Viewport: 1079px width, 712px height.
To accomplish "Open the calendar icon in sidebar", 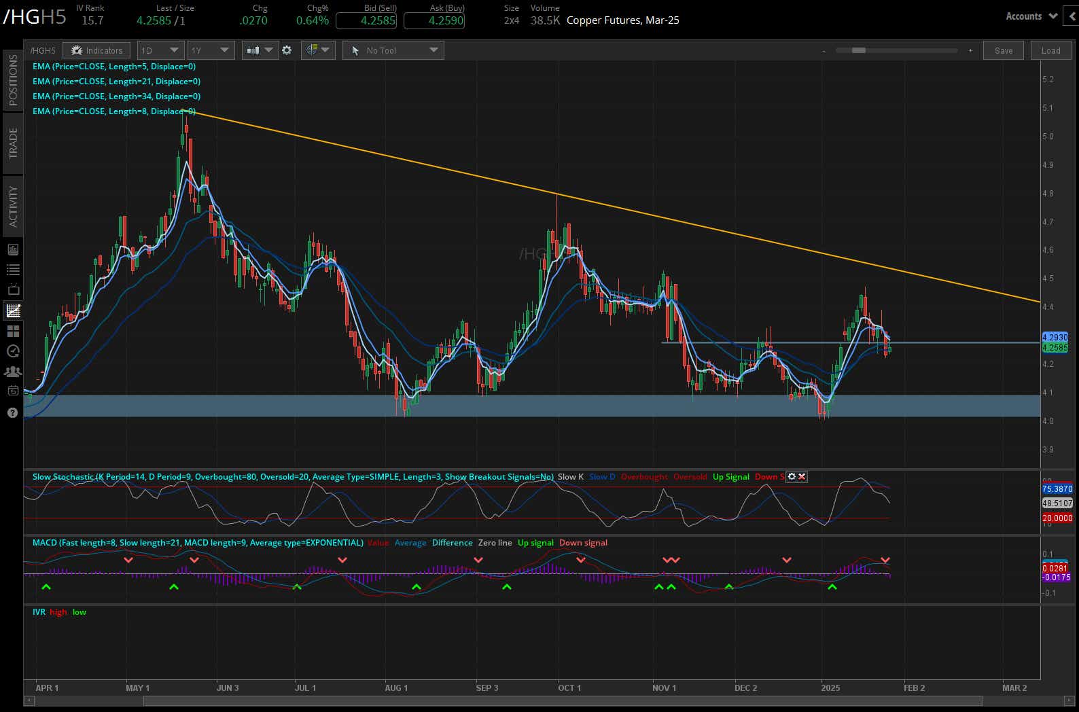I will (13, 391).
